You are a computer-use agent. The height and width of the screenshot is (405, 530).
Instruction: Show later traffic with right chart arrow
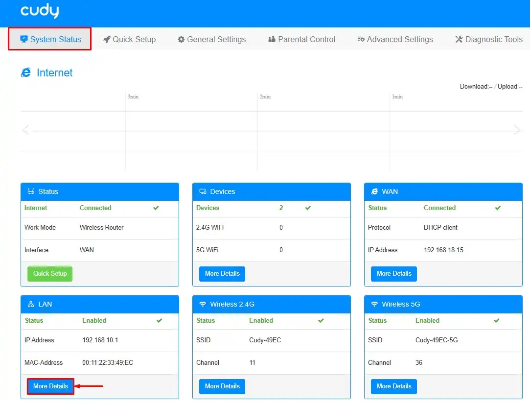pos(516,129)
